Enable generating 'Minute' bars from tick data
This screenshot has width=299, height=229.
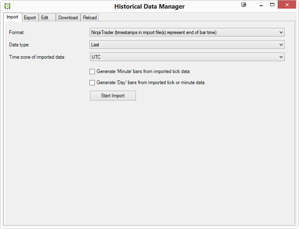92,71
